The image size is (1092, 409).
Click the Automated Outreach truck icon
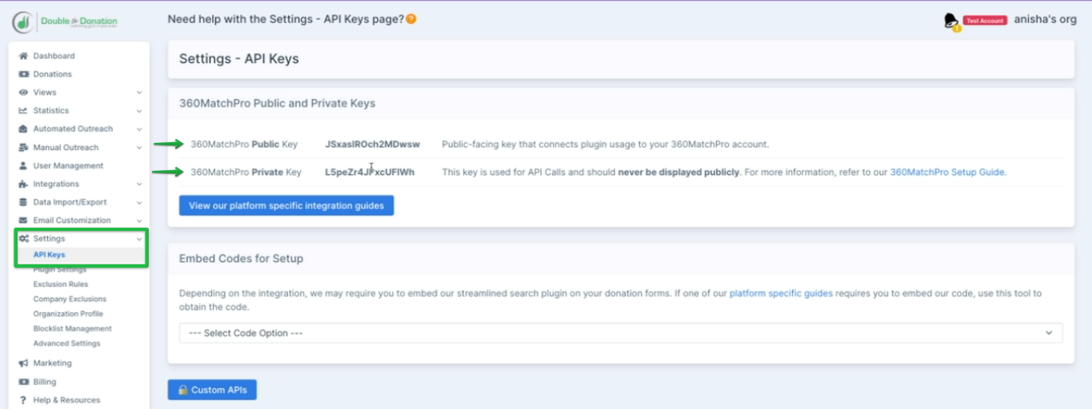point(24,129)
